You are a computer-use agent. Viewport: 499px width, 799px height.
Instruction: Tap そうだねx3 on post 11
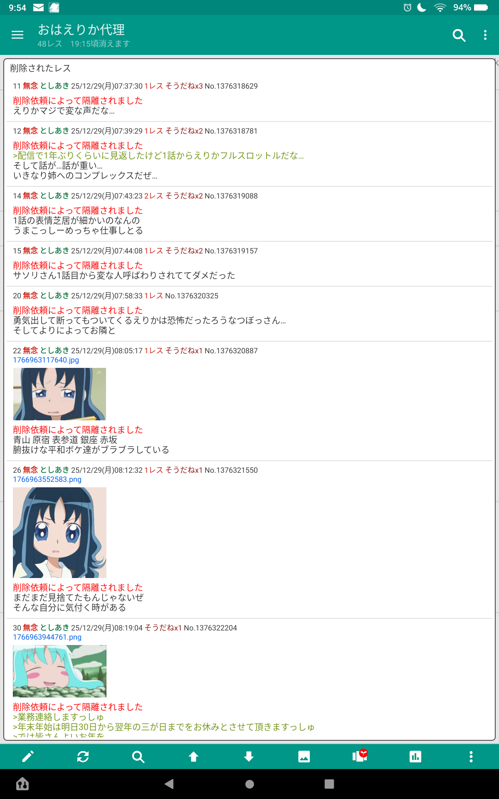point(184,86)
